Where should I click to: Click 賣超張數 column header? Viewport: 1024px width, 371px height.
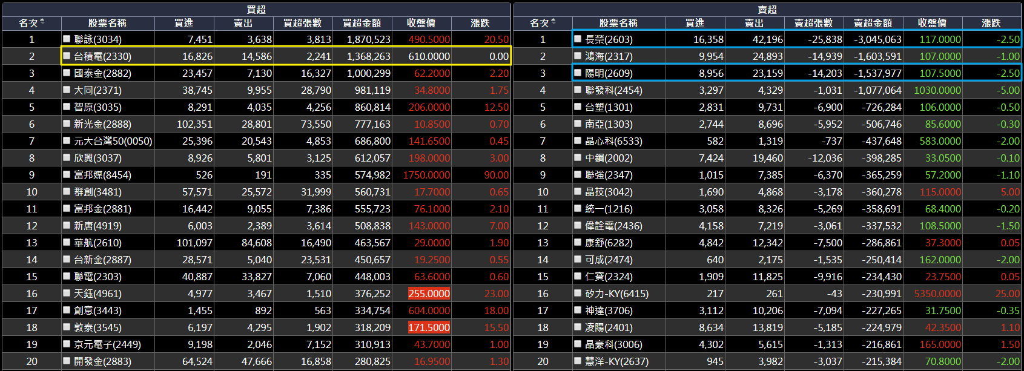(x=813, y=23)
